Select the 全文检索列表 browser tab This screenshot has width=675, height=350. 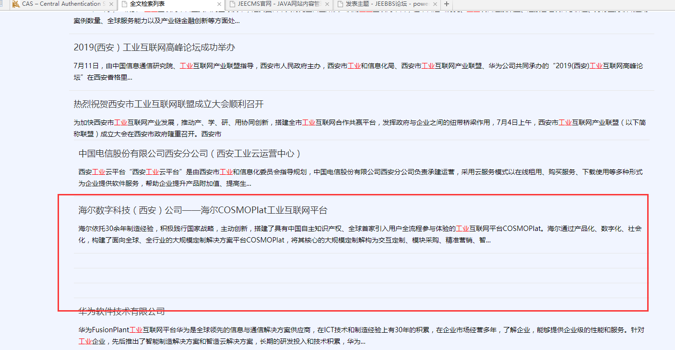pos(171,4)
